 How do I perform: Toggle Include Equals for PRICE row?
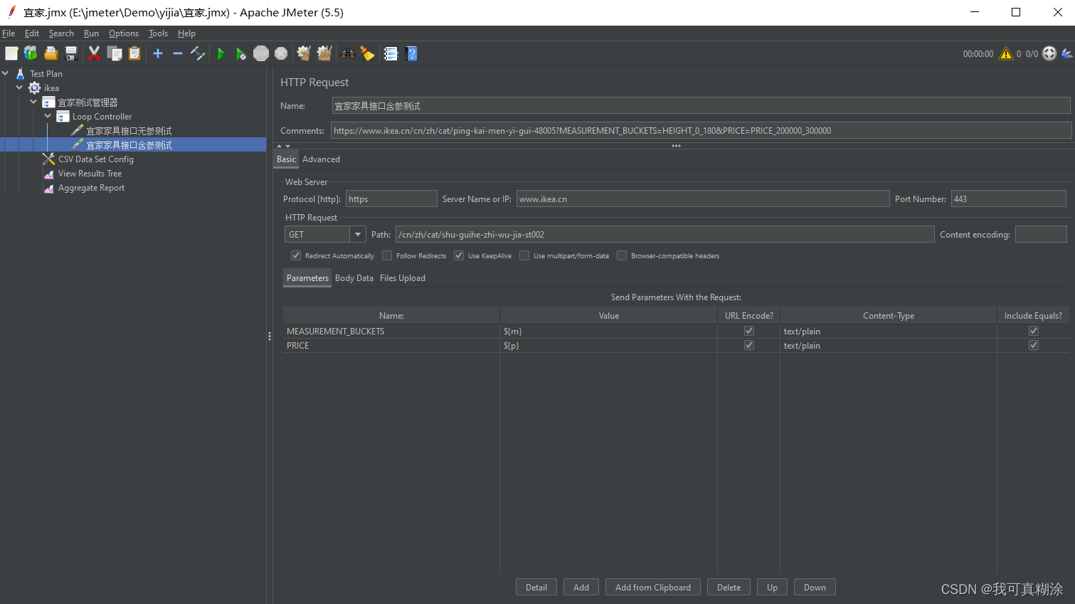pos(1034,345)
